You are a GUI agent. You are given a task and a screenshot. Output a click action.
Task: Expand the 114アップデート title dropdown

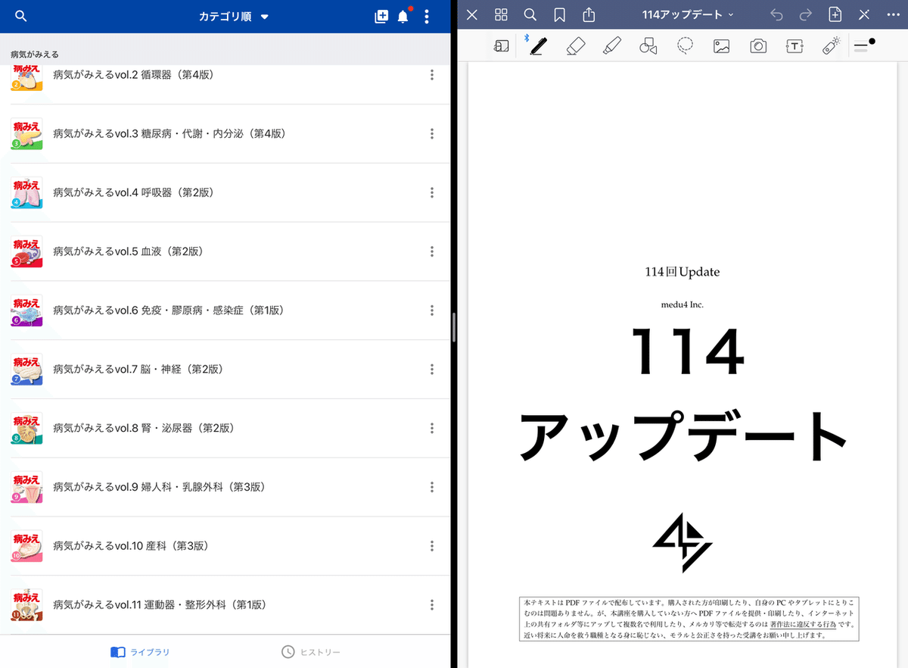(x=687, y=15)
